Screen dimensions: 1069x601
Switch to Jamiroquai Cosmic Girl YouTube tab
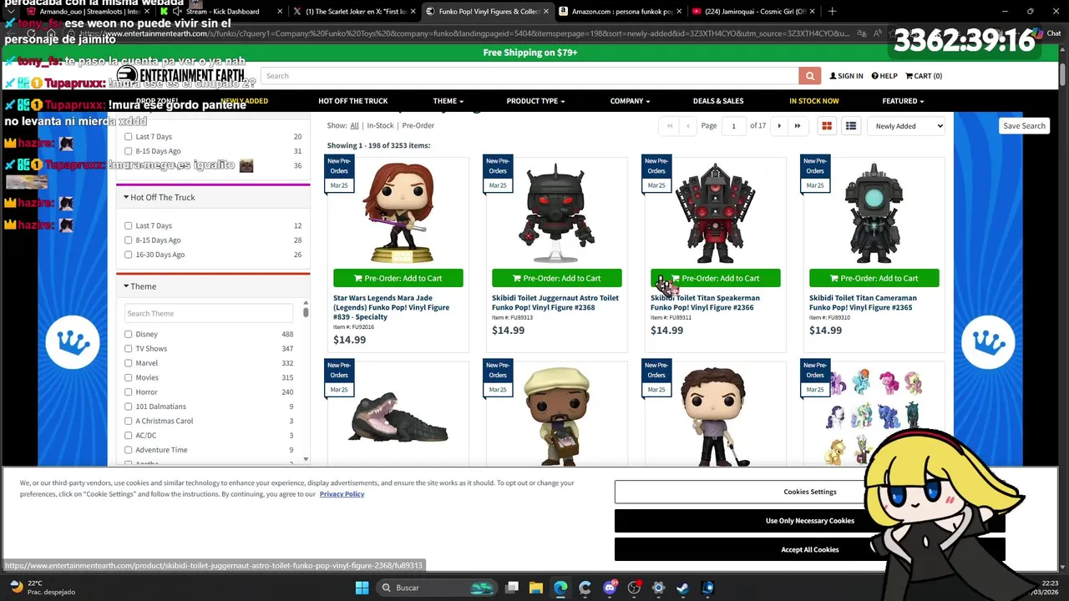(x=754, y=12)
